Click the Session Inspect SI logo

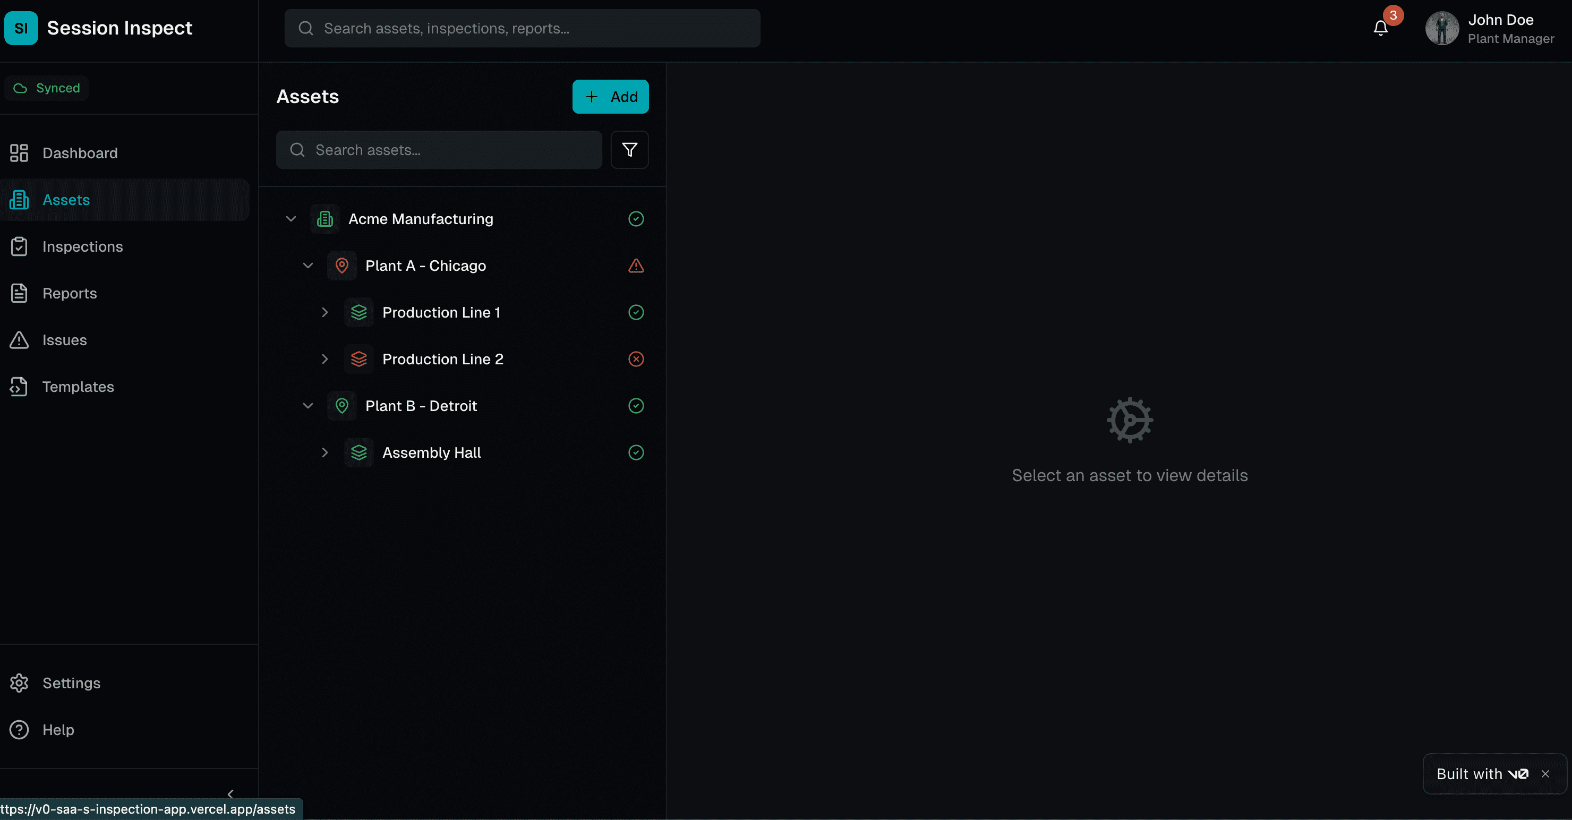21,28
